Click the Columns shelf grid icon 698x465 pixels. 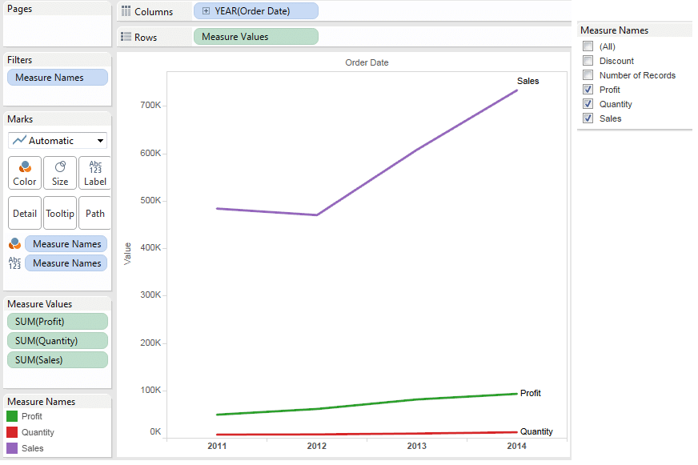coord(126,11)
